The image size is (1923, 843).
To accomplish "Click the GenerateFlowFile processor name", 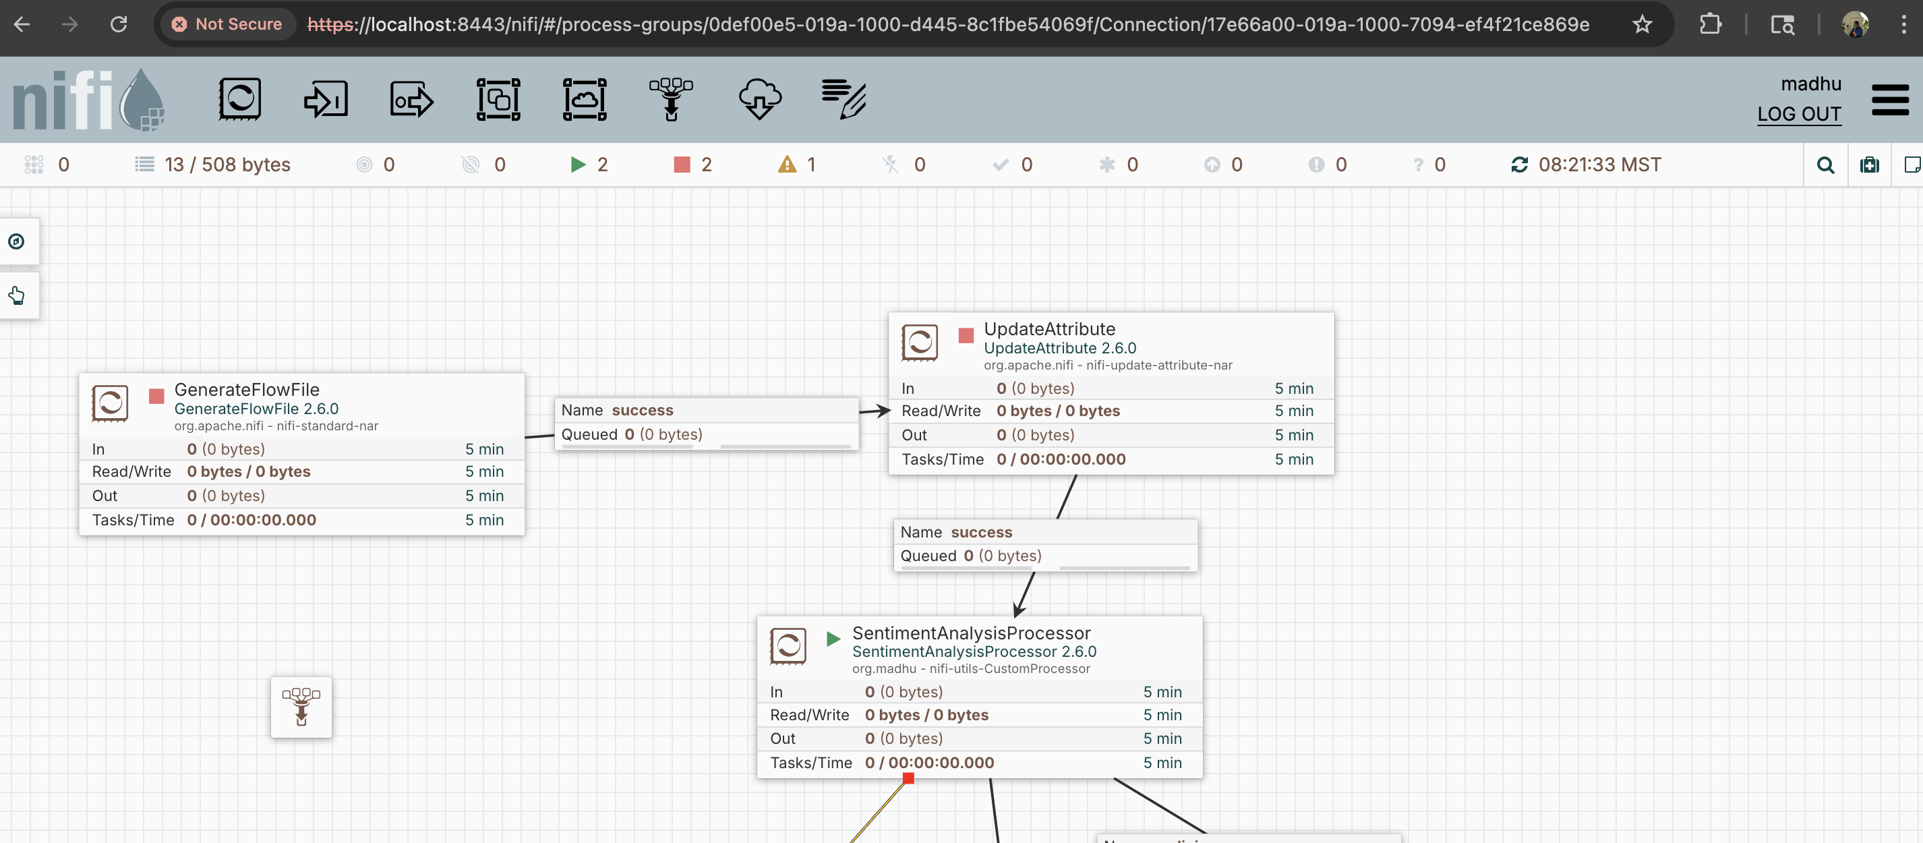I will pyautogui.click(x=247, y=390).
